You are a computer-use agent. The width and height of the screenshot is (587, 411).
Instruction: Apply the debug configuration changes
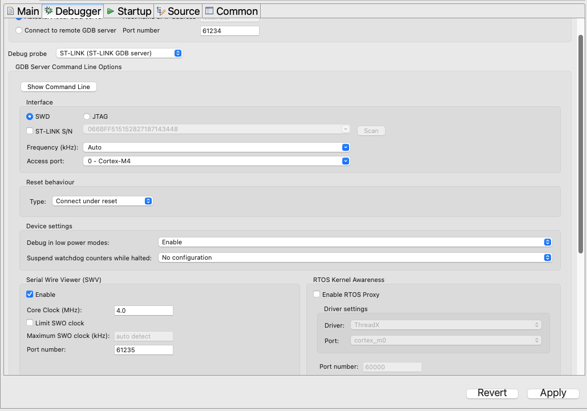[x=552, y=393]
